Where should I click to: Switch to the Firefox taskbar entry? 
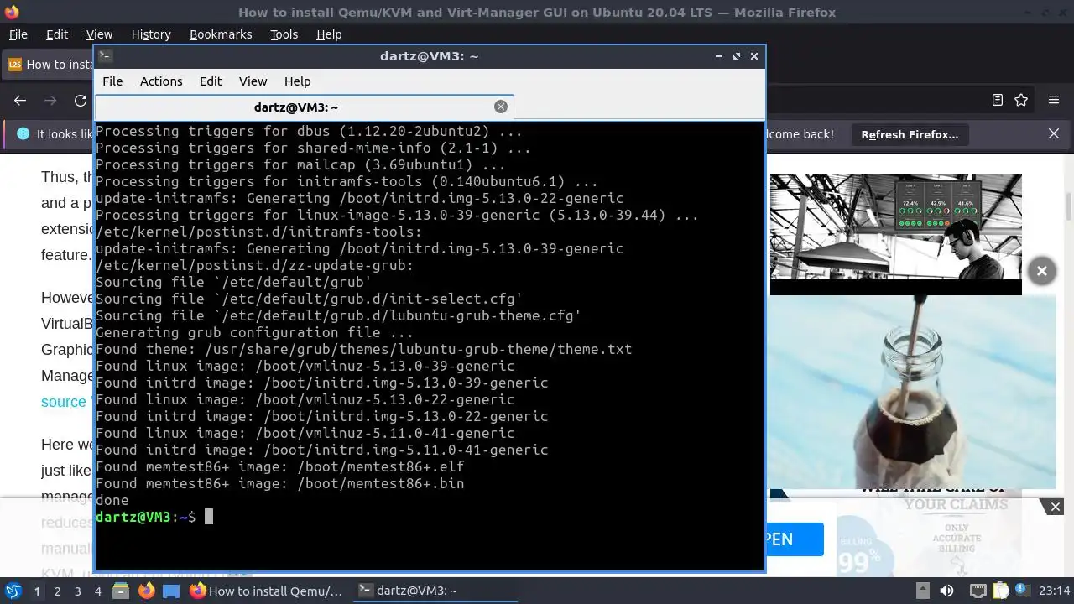click(x=267, y=591)
